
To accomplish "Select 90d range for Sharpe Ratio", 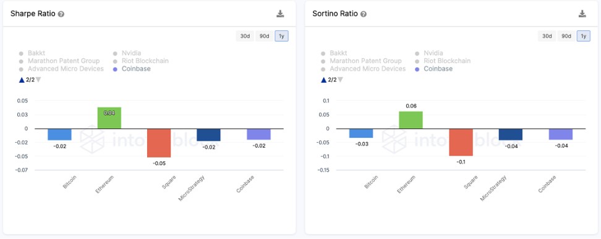I will [x=264, y=36].
